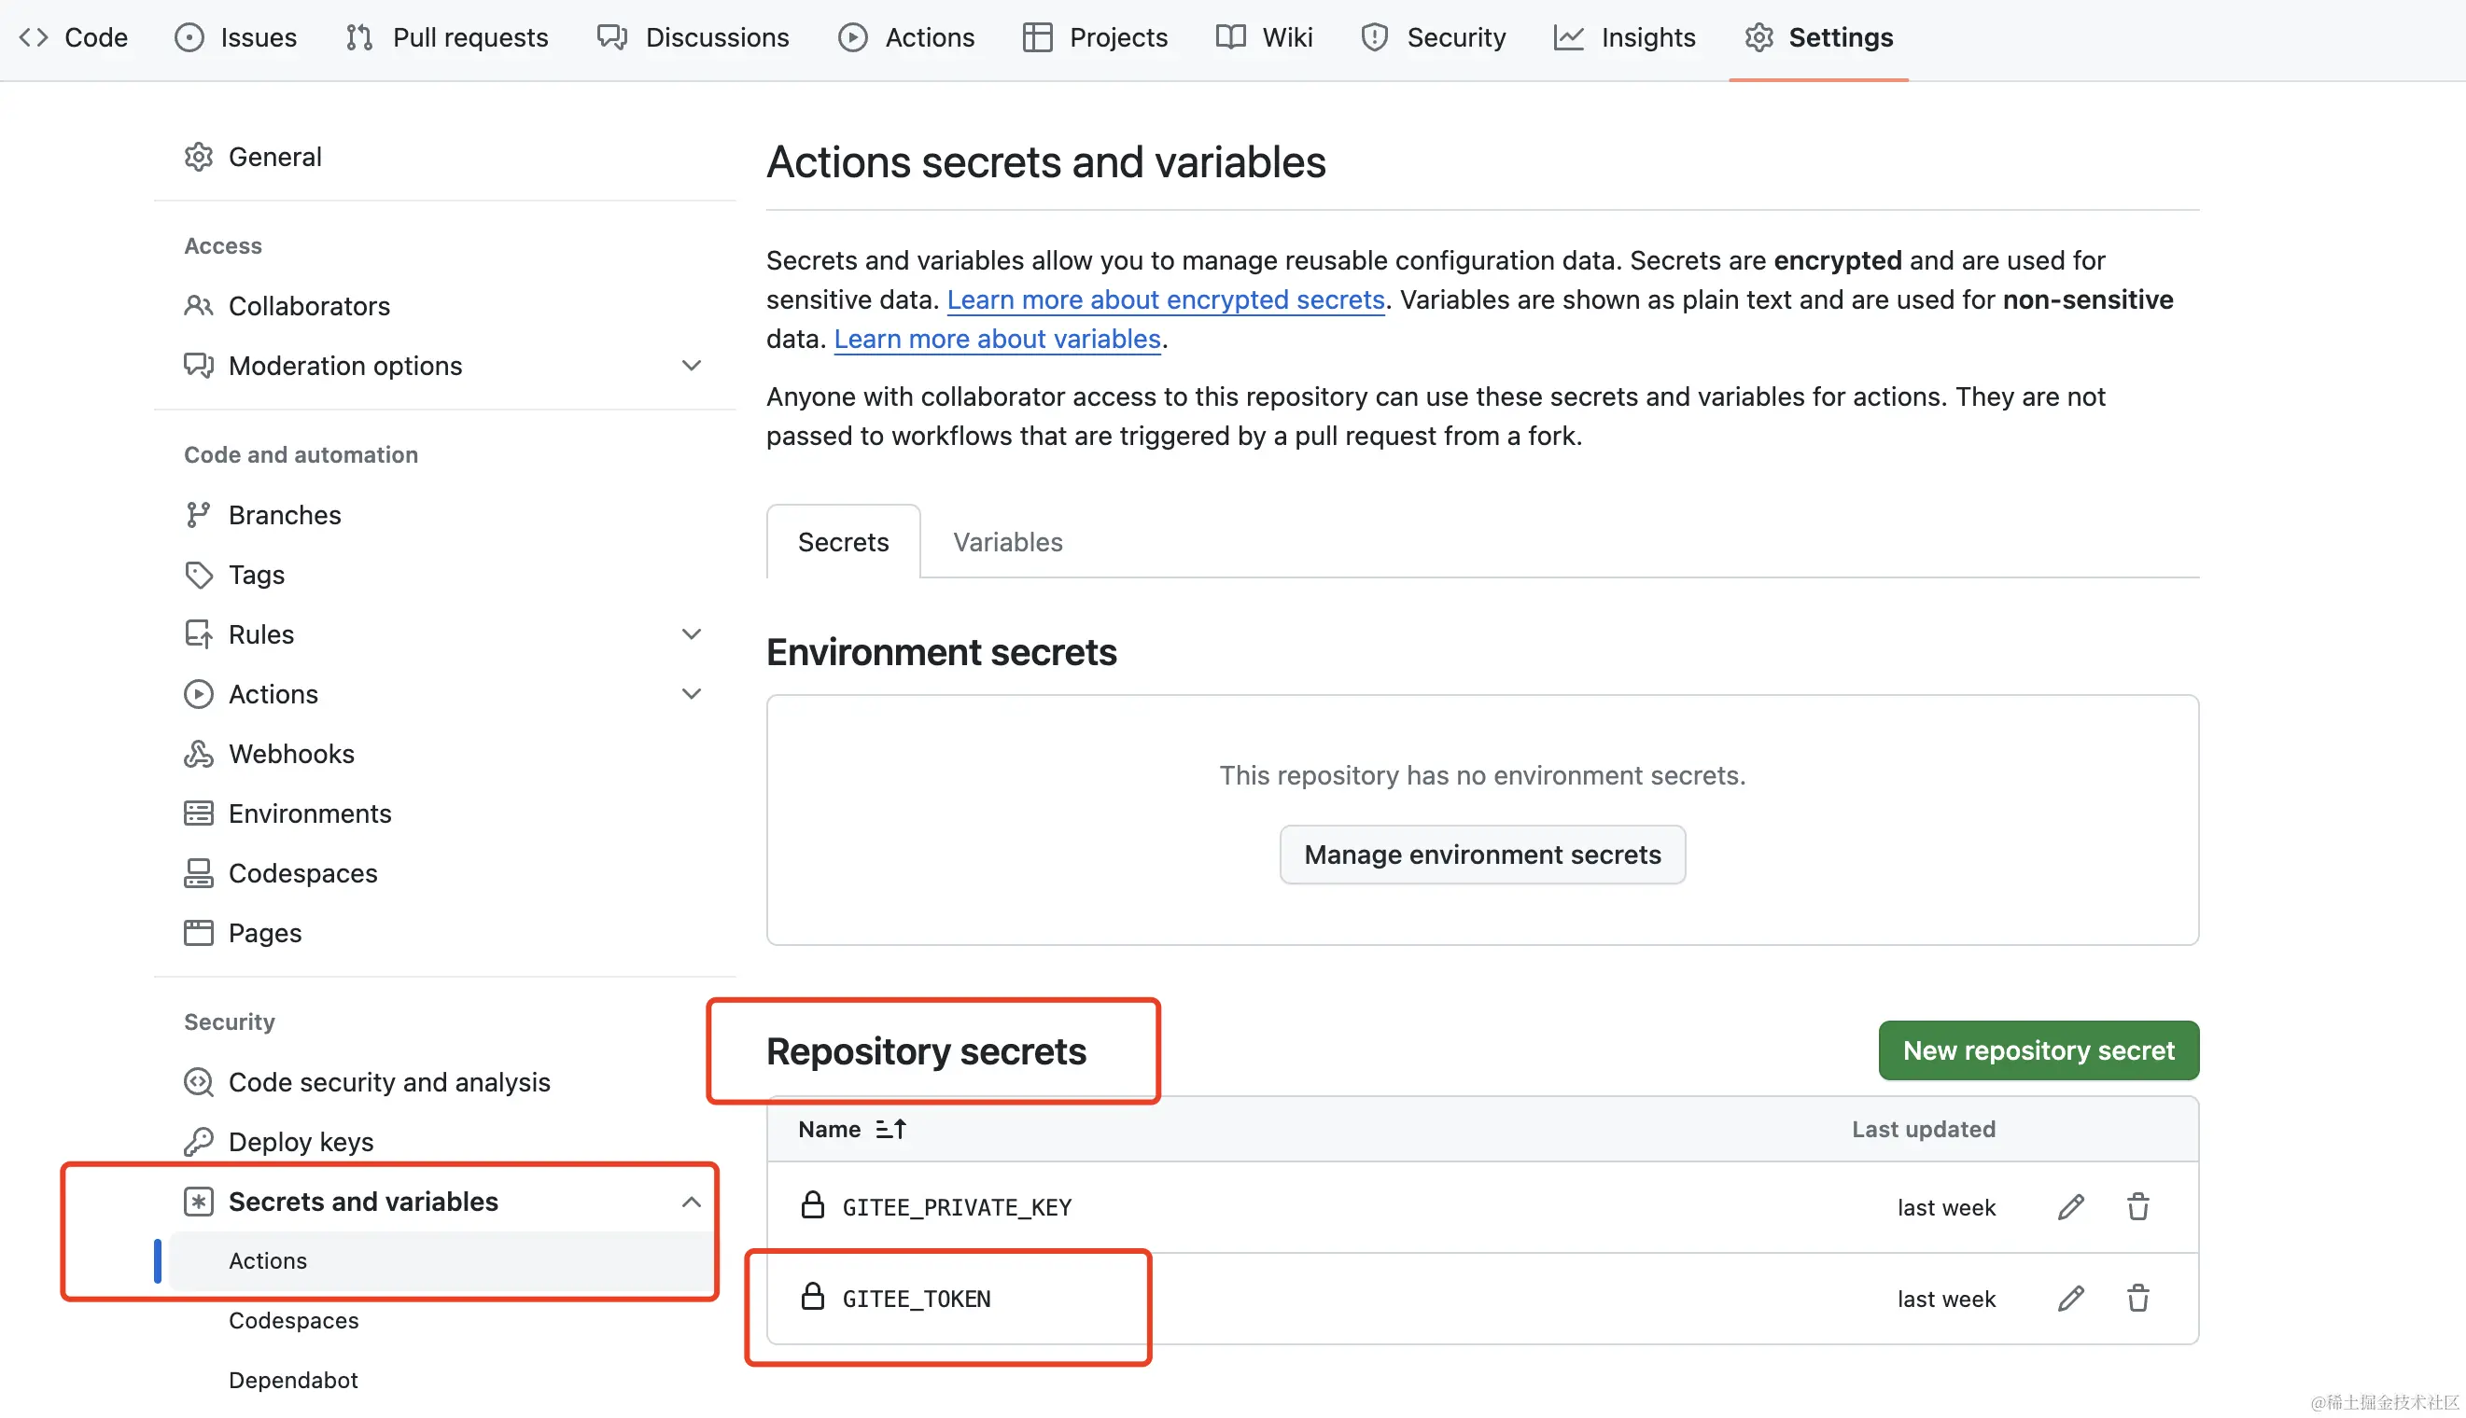This screenshot has width=2466, height=1418.
Task: Open Insights via the graph icon
Action: 1568,37
